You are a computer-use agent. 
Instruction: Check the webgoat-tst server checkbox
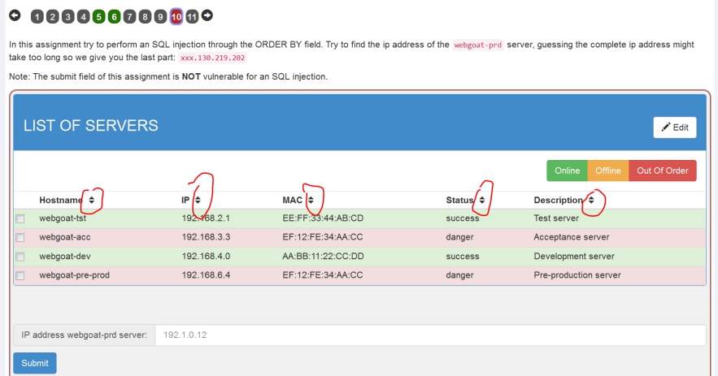(20, 218)
